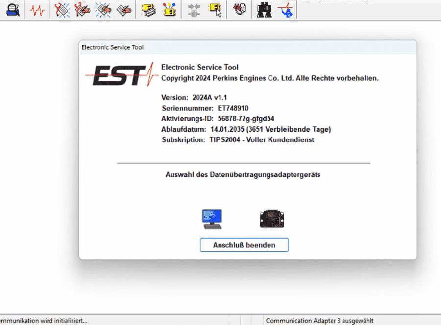The height and width of the screenshot is (325, 441).
Task: Open the ECM summary laptop magnifier icon
Action: 13,10
